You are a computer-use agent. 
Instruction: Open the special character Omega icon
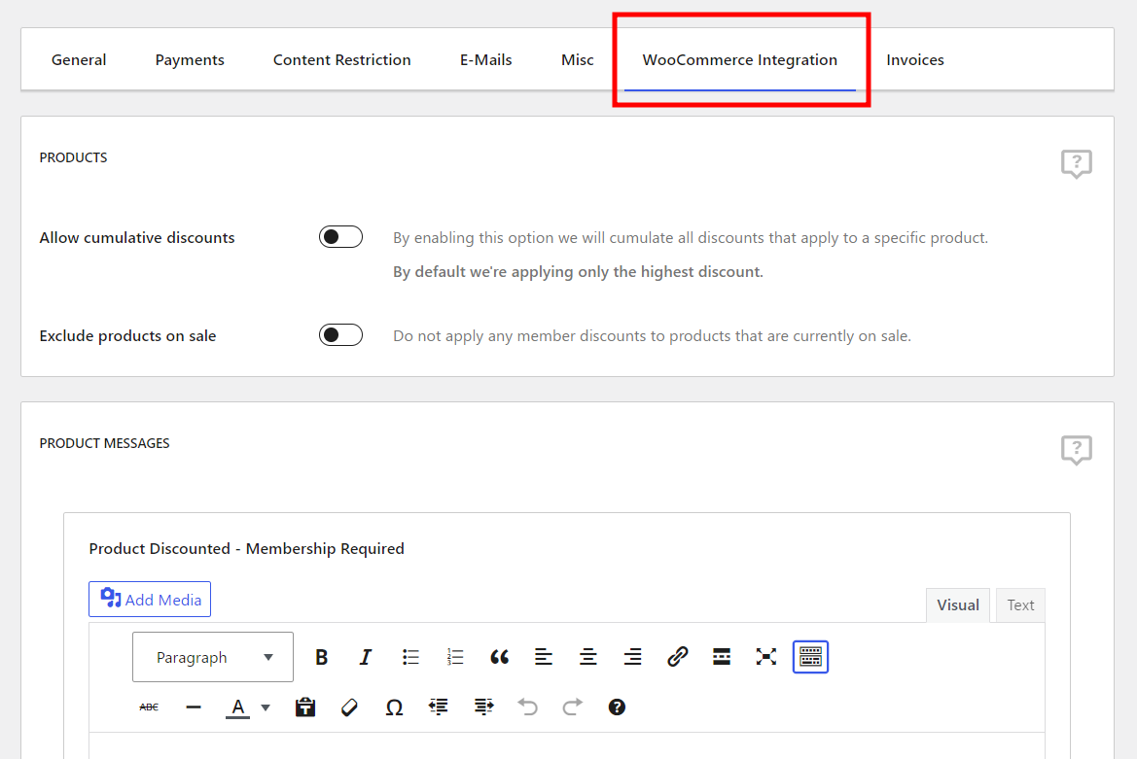[394, 707]
